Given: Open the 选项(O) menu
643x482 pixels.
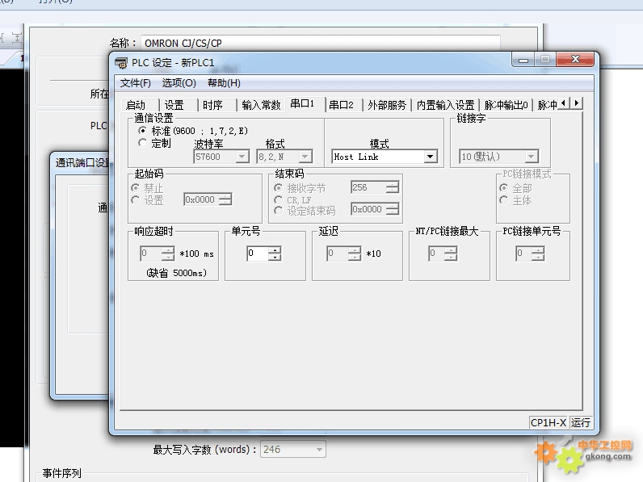Looking at the screenshot, I should (x=179, y=83).
